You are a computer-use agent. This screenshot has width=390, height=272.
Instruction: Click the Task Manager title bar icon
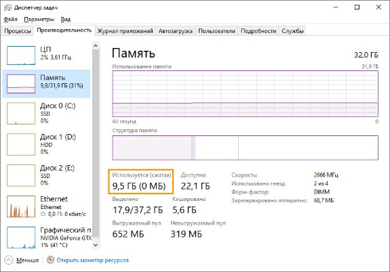(7, 7)
